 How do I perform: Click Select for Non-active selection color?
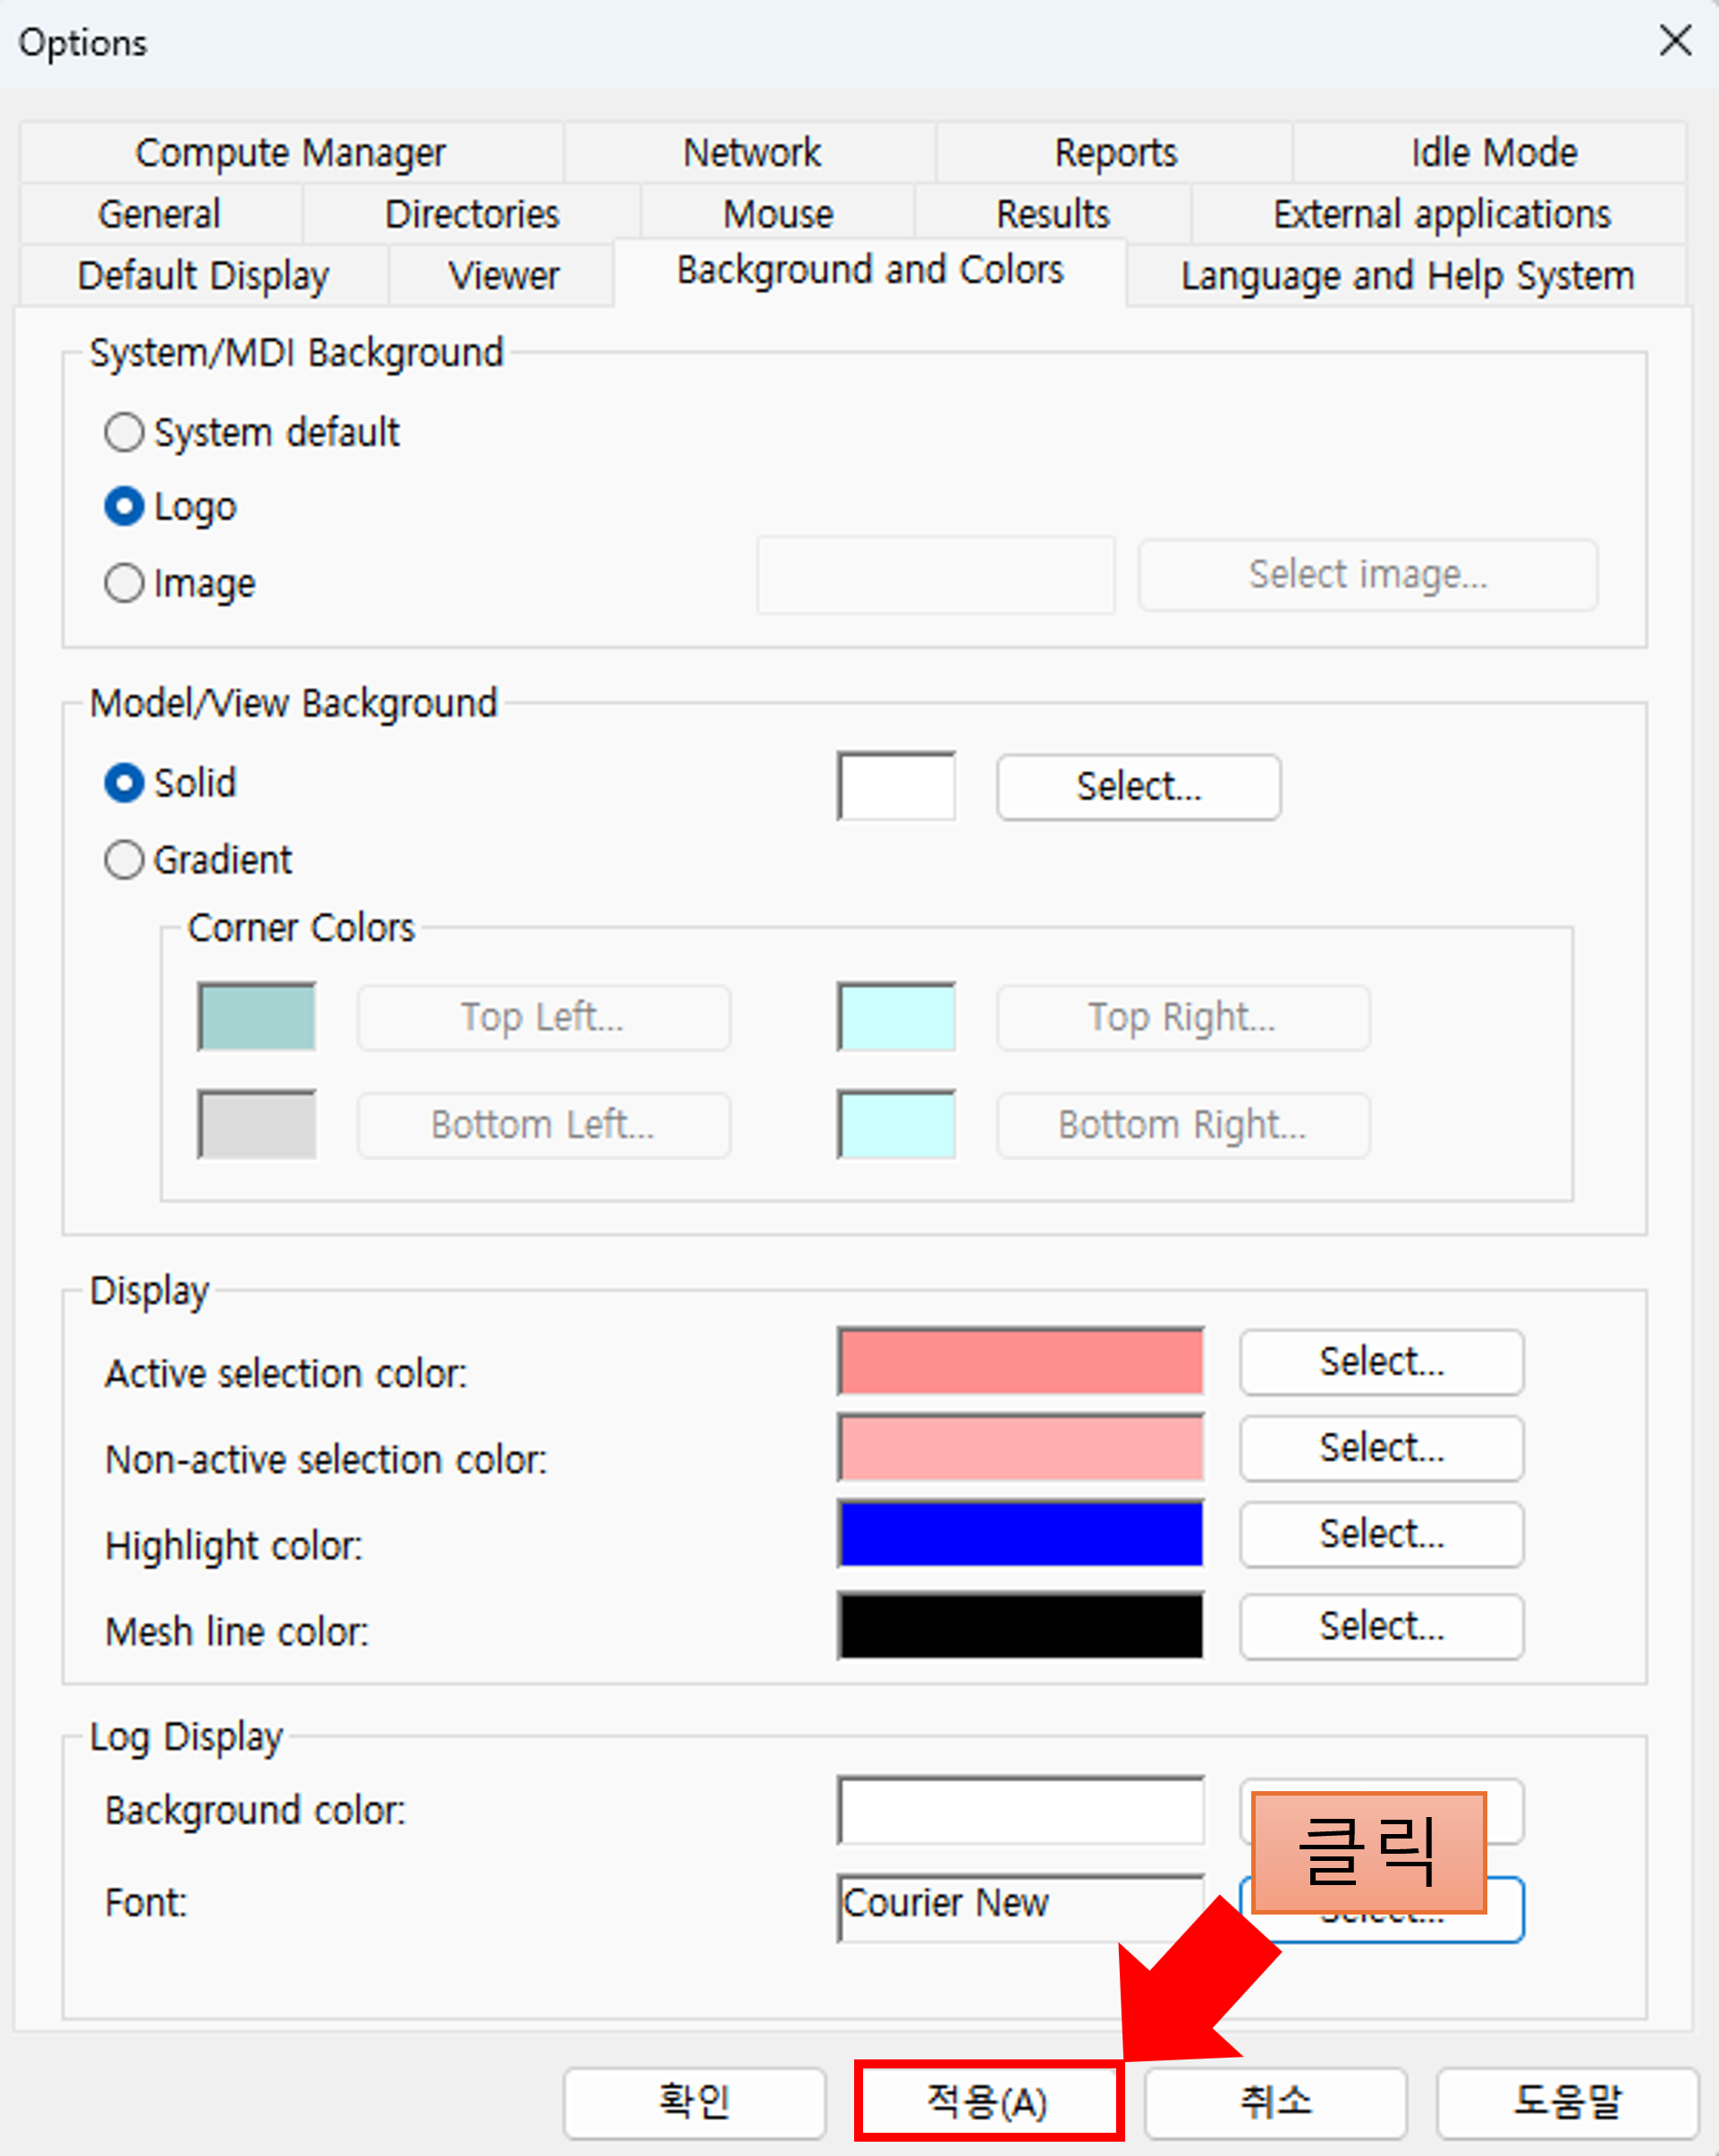[1381, 1448]
